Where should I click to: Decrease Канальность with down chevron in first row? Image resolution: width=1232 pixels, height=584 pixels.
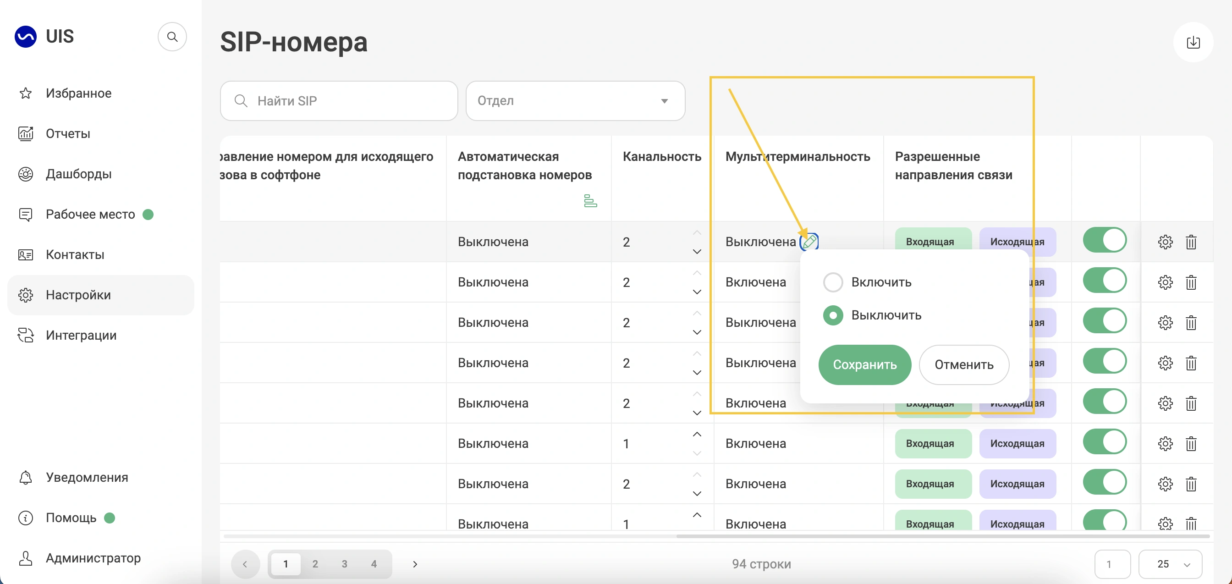pyautogui.click(x=697, y=252)
